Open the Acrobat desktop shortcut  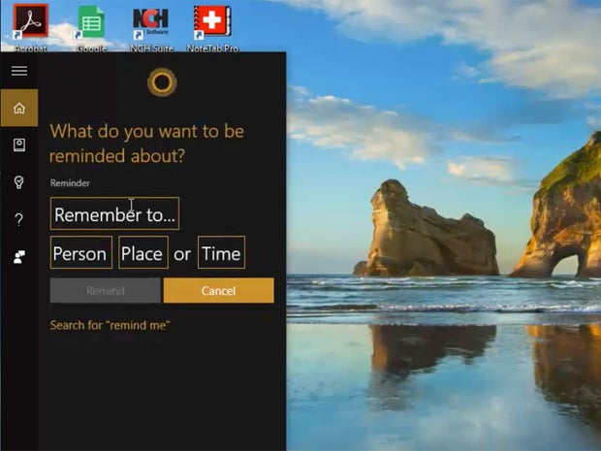pos(31,27)
